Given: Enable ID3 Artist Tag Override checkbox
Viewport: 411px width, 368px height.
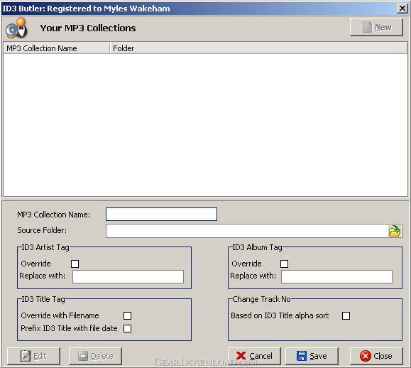Looking at the screenshot, I should (75, 264).
